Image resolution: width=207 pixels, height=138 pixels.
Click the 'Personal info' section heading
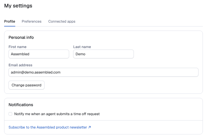coord(21,38)
